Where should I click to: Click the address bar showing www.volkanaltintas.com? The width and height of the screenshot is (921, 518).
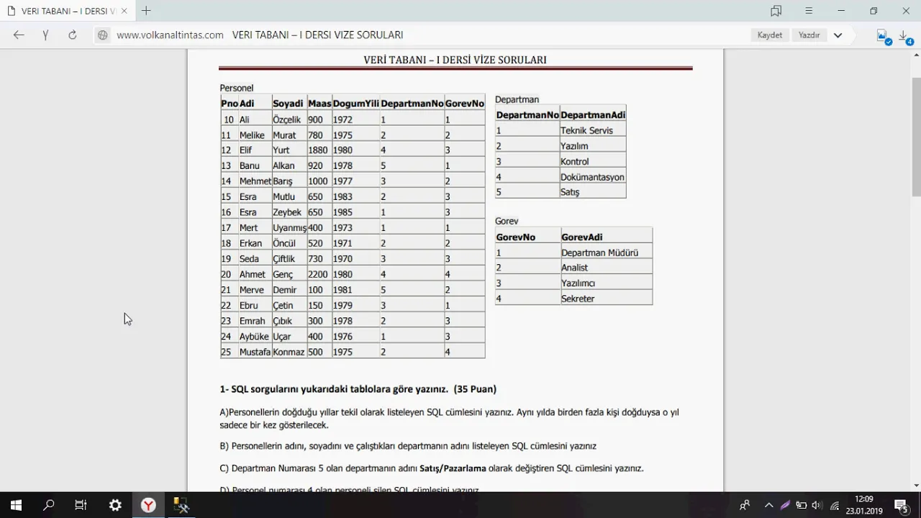(x=170, y=35)
